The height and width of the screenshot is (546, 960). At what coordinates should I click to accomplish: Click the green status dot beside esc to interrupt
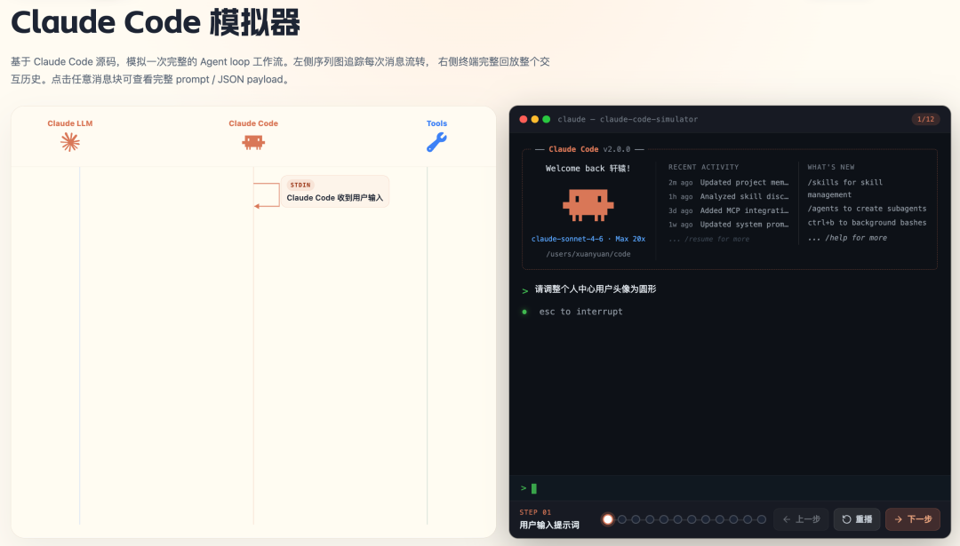pos(524,312)
